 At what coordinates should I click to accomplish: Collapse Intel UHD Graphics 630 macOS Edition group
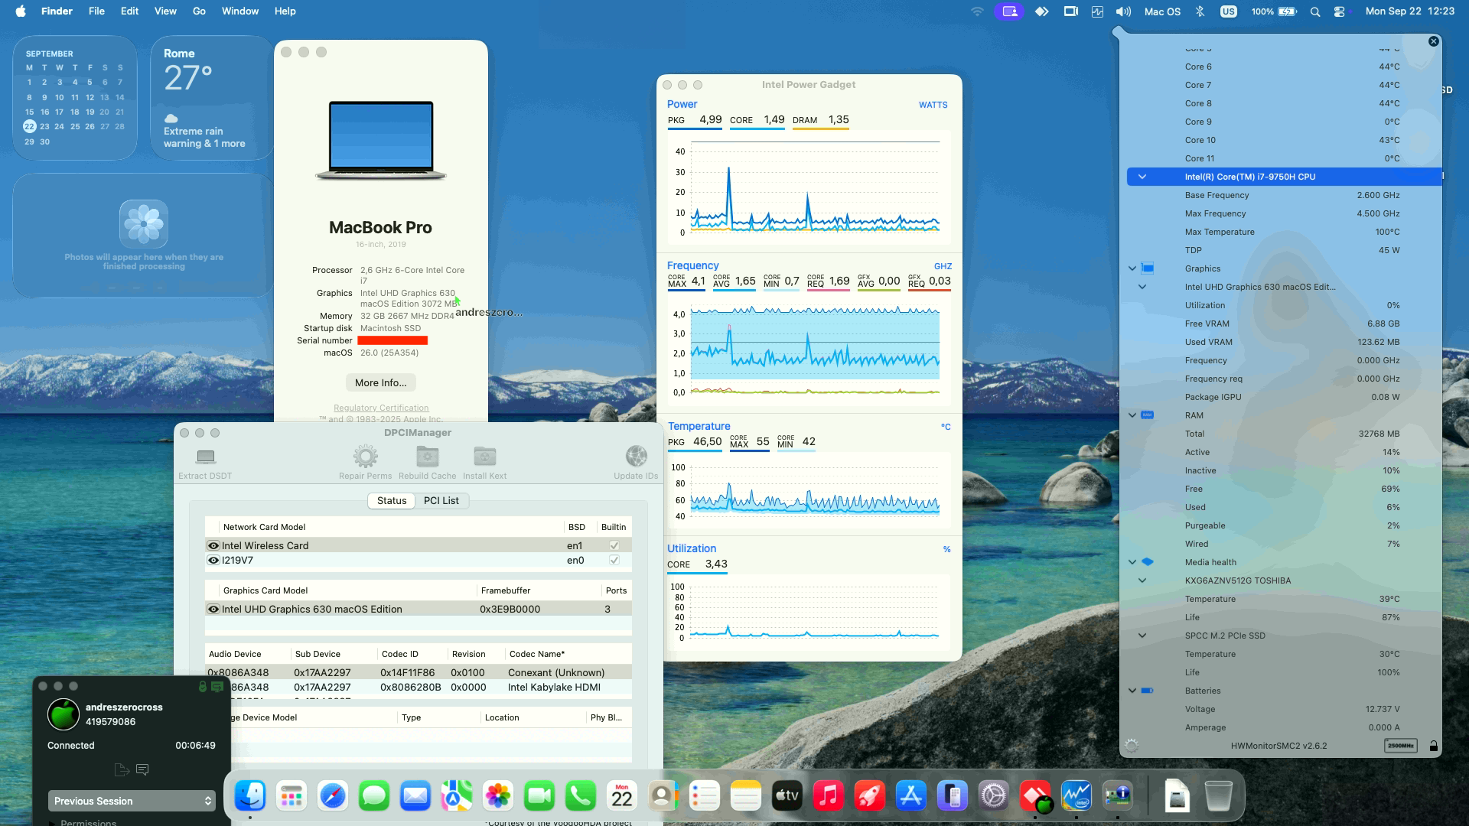click(x=1142, y=287)
